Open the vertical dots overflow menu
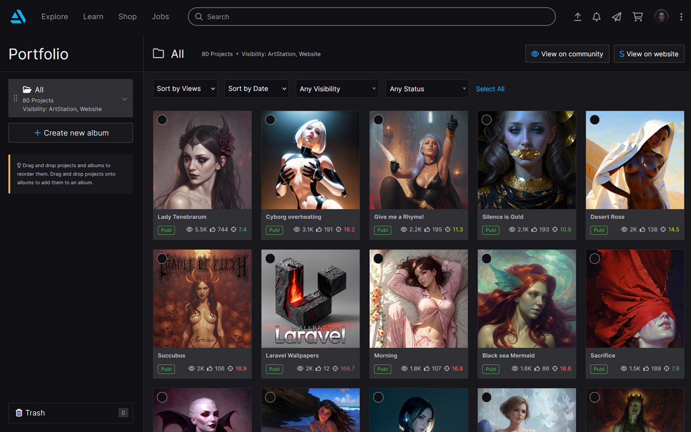Screen dimensions: 691x432 pyautogui.click(x=681, y=17)
